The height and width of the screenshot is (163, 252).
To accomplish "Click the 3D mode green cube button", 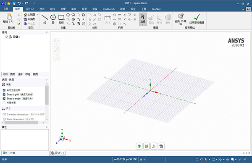I will pos(139,146).
